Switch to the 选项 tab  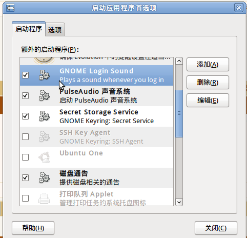point(55,30)
